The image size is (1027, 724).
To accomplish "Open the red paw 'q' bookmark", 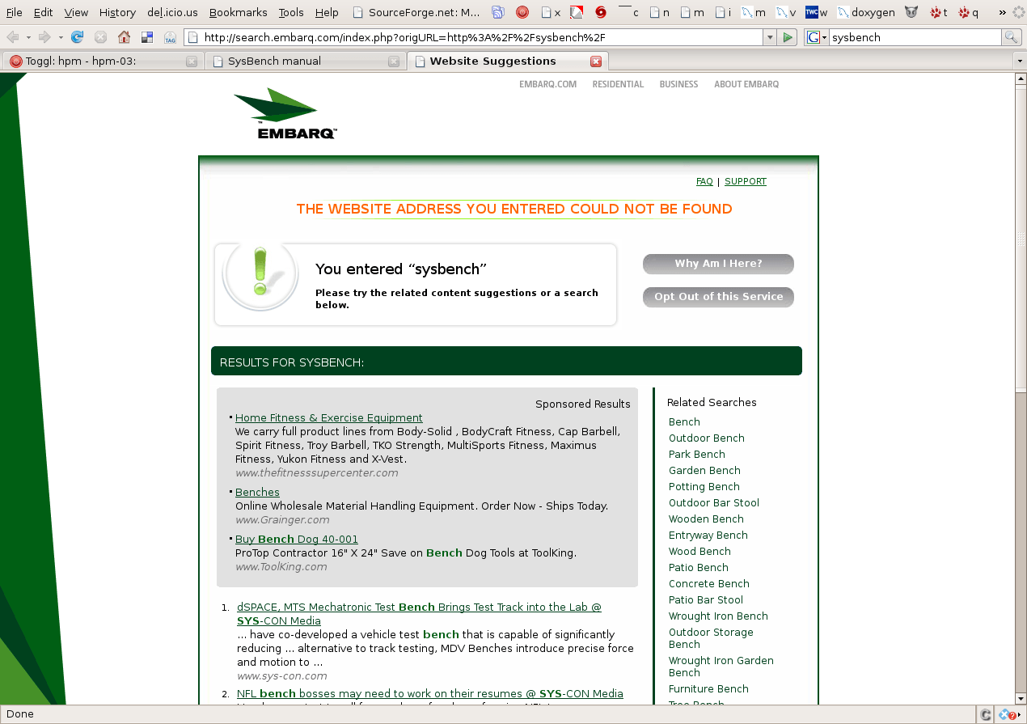I will (968, 12).
